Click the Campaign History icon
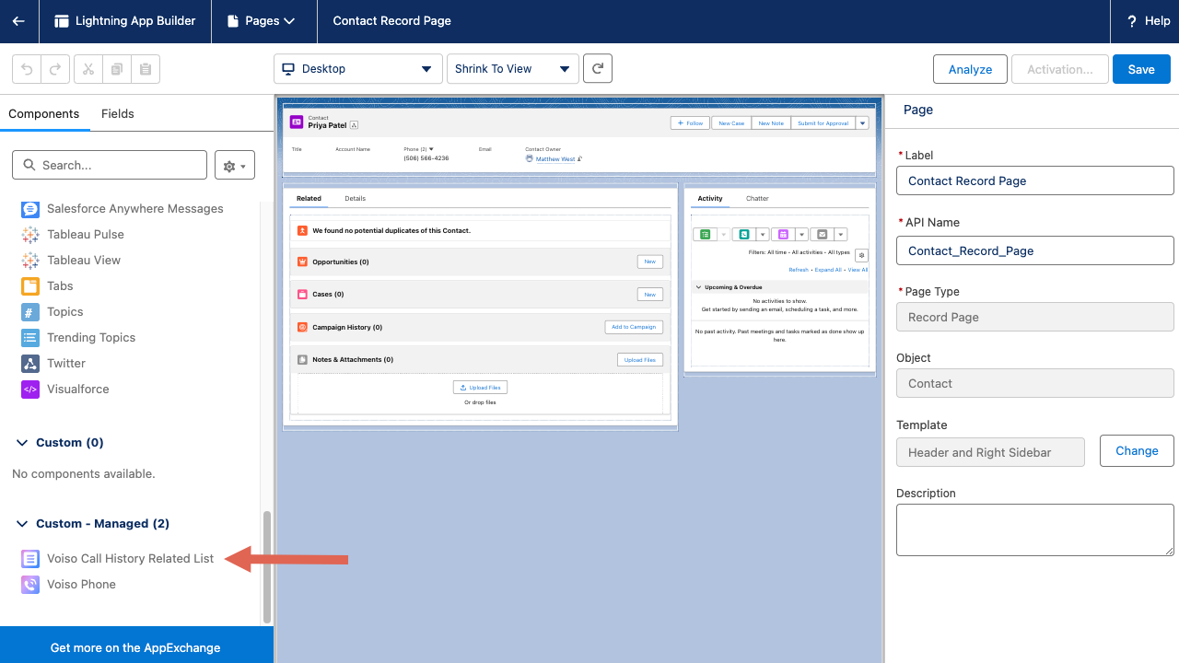Screen dimensions: 1179x663 (302, 327)
